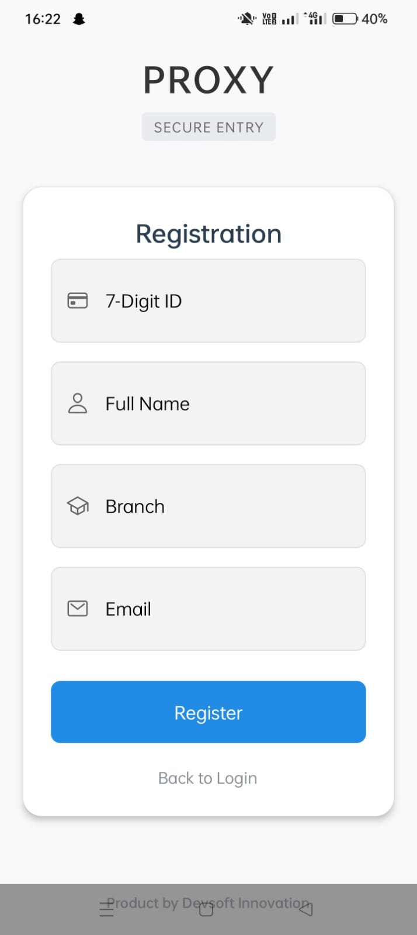This screenshot has height=935, width=417.
Task: Click the 7-Digit ID input field
Action: [x=208, y=301]
